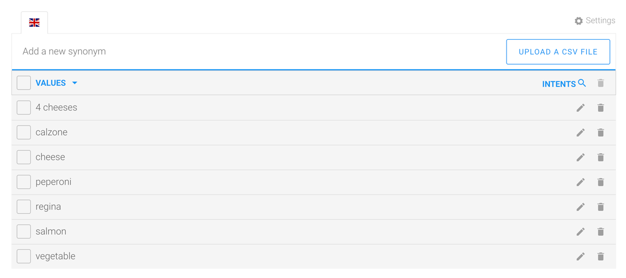This screenshot has width=626, height=278.
Task: Click pencil icon for 'cheese' row
Action: click(580, 158)
